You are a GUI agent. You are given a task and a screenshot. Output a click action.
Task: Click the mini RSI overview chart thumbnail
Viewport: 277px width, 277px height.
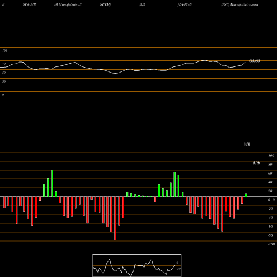(137, 265)
